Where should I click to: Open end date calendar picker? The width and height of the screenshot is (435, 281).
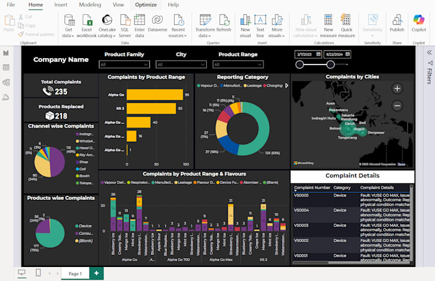click(x=347, y=54)
